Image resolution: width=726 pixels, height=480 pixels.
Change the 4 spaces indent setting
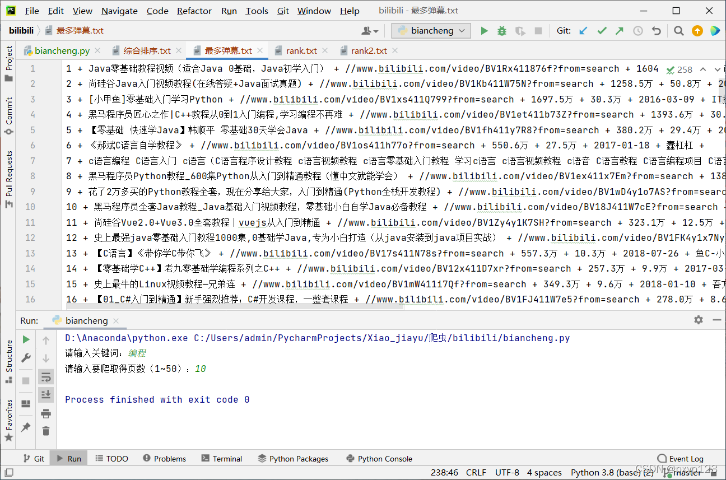pos(544,473)
